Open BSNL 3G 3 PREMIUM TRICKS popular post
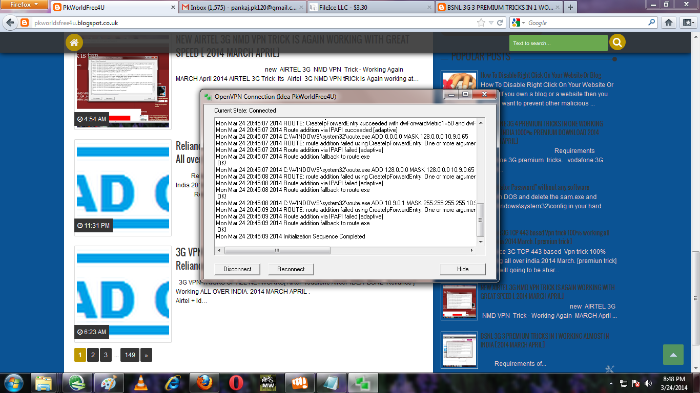700x393 pixels. click(544, 340)
